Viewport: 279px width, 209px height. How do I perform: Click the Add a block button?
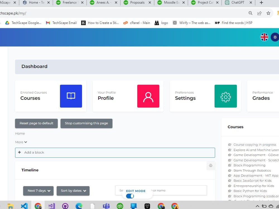point(115,152)
